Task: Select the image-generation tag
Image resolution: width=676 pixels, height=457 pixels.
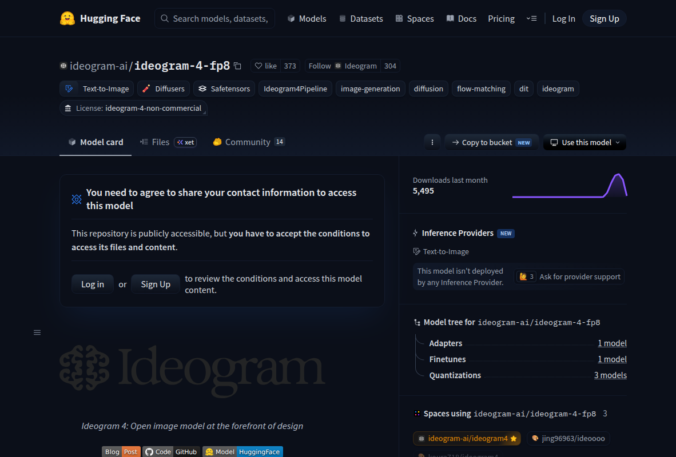Action: pos(371,89)
